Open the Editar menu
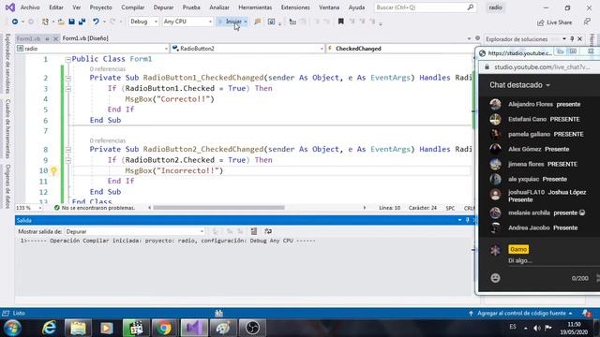This screenshot has height=337, width=600. tap(56, 7)
